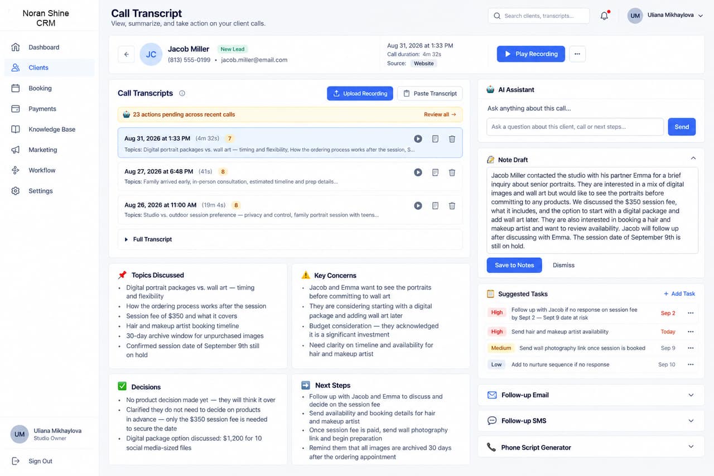
Task: Send the AI Assistant question
Action: tap(682, 127)
